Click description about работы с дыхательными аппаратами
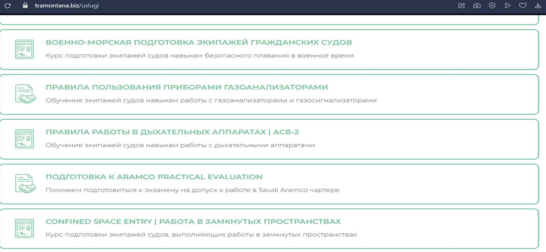546x252 pixels. point(180,145)
